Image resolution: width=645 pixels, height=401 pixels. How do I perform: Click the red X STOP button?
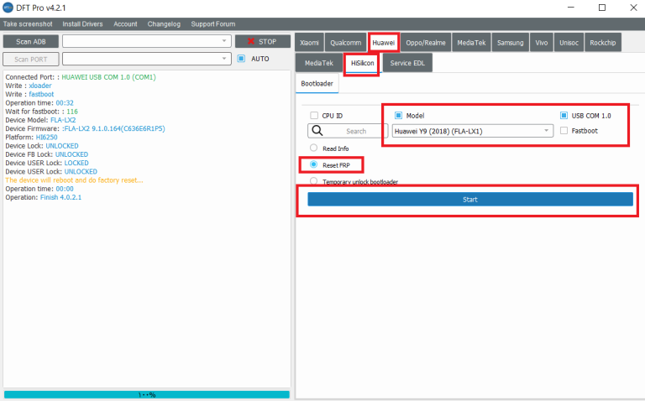click(262, 41)
